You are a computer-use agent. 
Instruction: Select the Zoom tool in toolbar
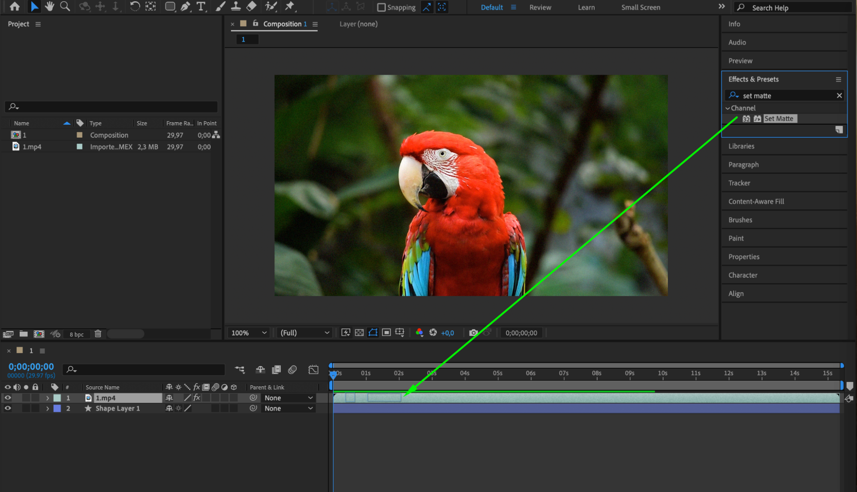65,6
